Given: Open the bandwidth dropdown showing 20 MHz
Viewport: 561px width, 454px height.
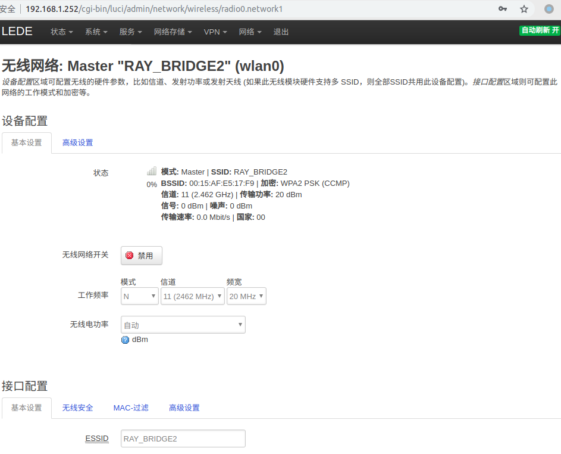Looking at the screenshot, I should pyautogui.click(x=246, y=296).
